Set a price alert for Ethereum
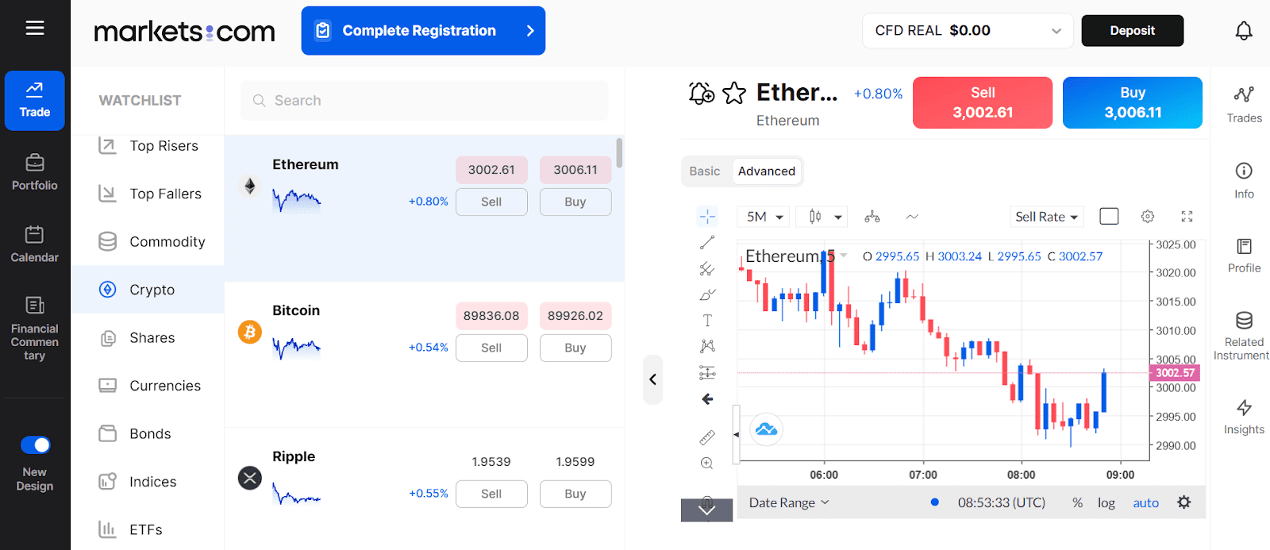Screen dimensions: 1270x550 point(702,94)
